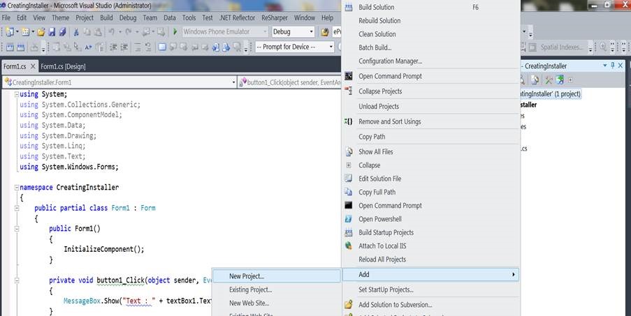Click the Build Solution menu icon
631x316 pixels.
point(349,7)
